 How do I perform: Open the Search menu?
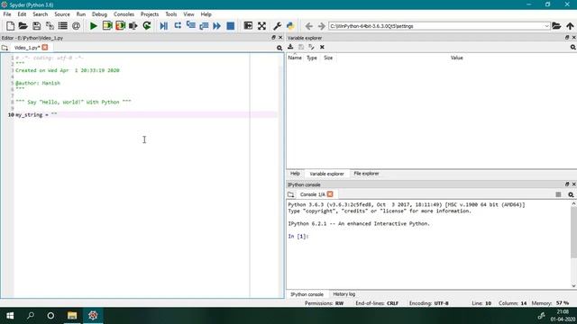[40, 14]
